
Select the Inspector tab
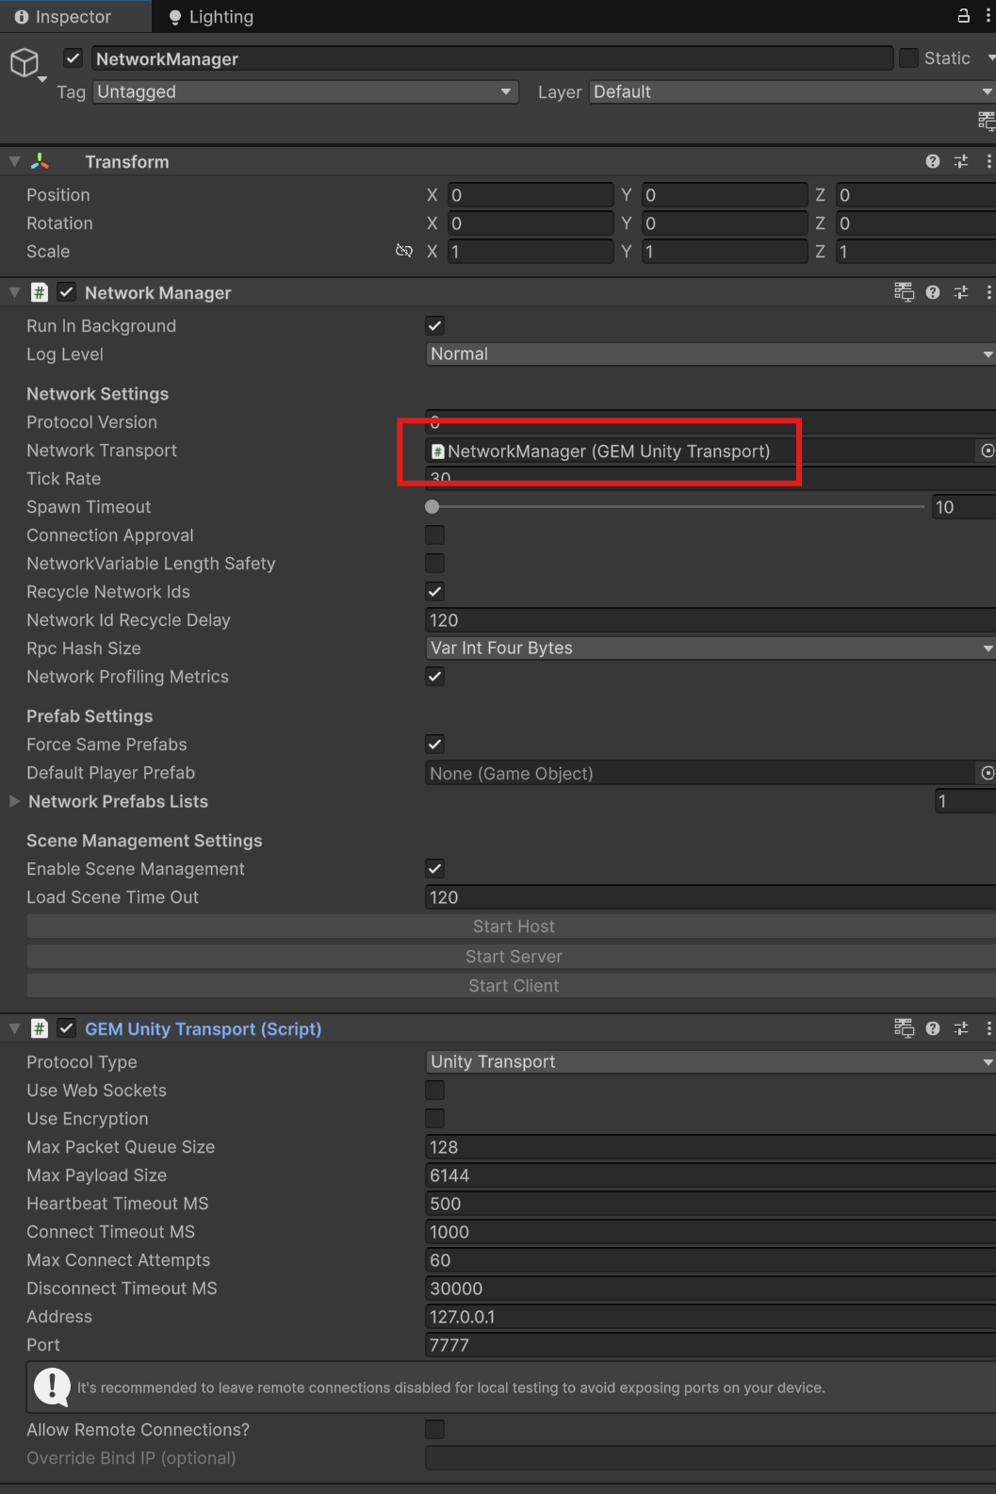[x=63, y=17]
